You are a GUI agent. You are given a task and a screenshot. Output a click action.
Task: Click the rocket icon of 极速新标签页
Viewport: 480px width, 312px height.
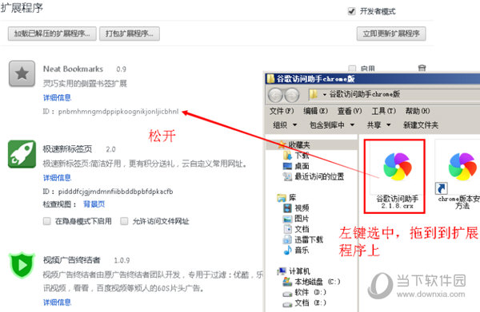22,154
